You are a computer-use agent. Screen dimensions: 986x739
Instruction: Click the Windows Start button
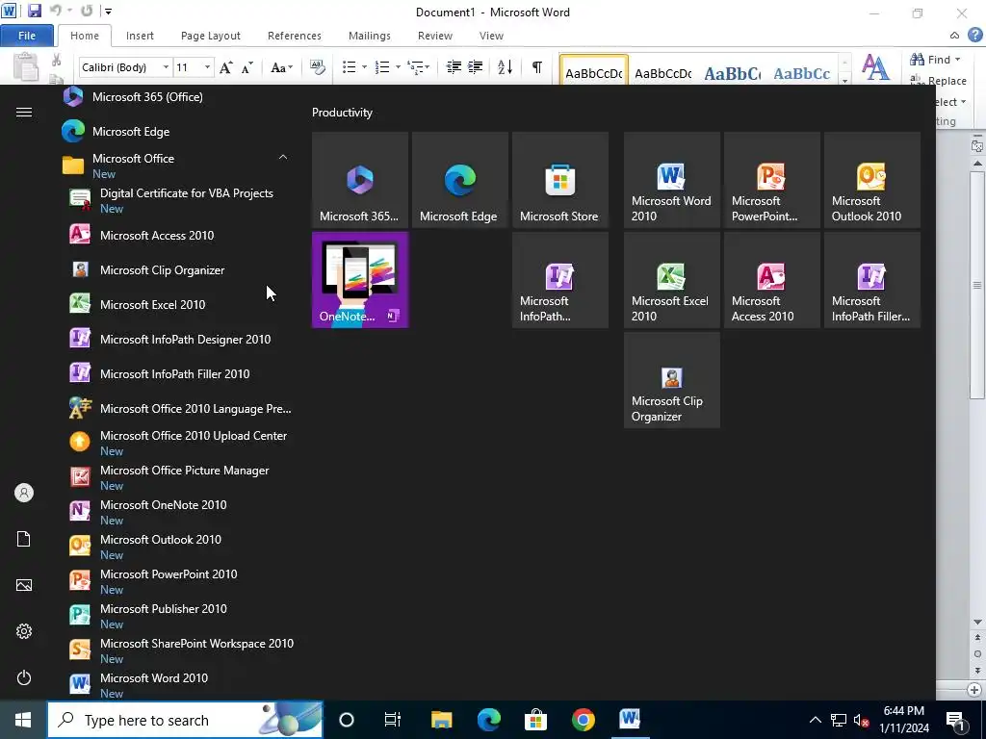23,720
